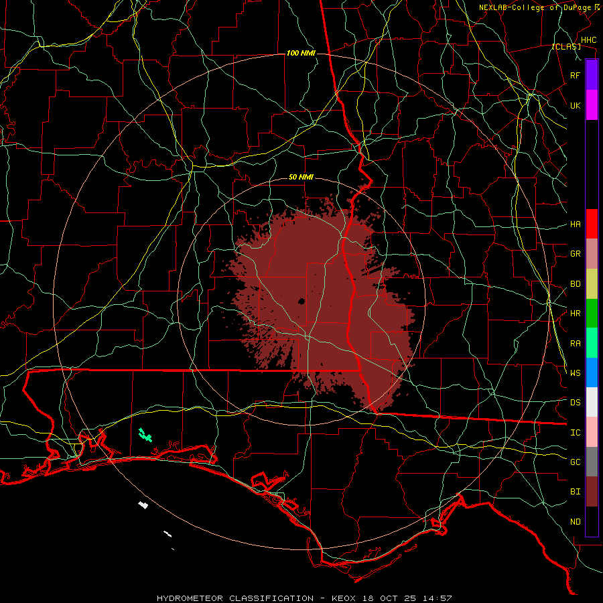Click the small mint green rain echo patch

[145, 435]
